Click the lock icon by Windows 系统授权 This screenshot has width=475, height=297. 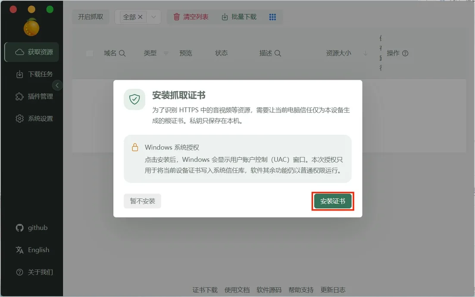pos(135,147)
